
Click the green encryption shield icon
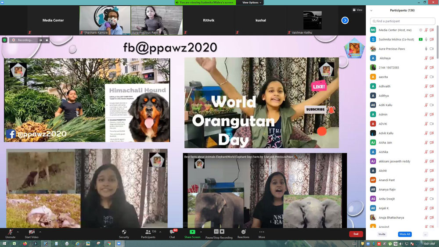pyautogui.click(x=4, y=40)
